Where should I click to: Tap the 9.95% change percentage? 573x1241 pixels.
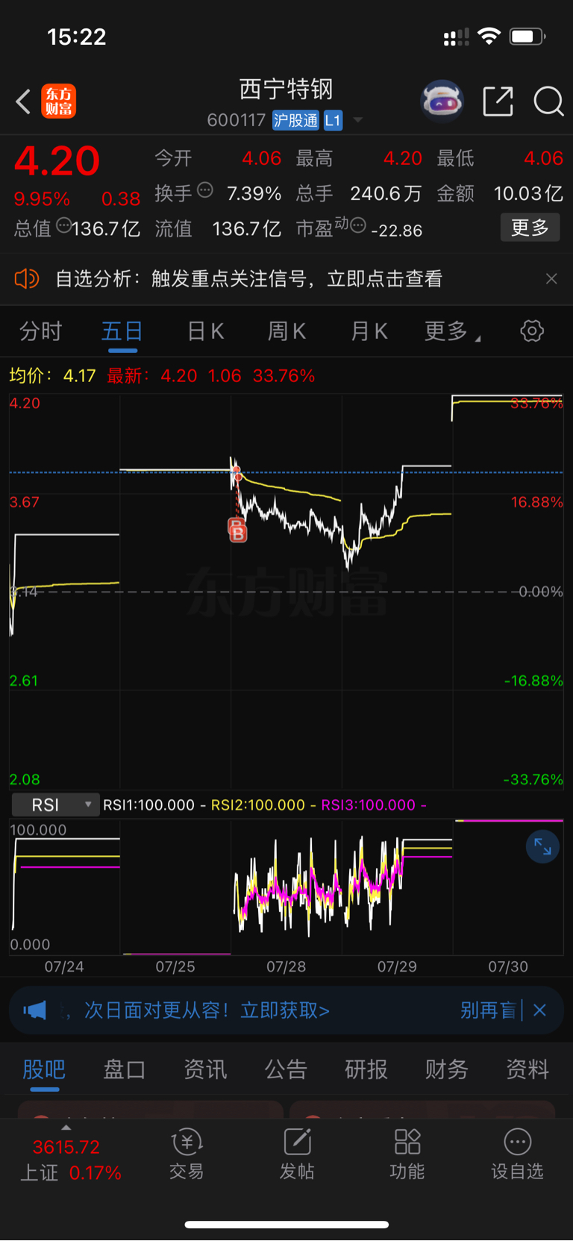tap(42, 199)
